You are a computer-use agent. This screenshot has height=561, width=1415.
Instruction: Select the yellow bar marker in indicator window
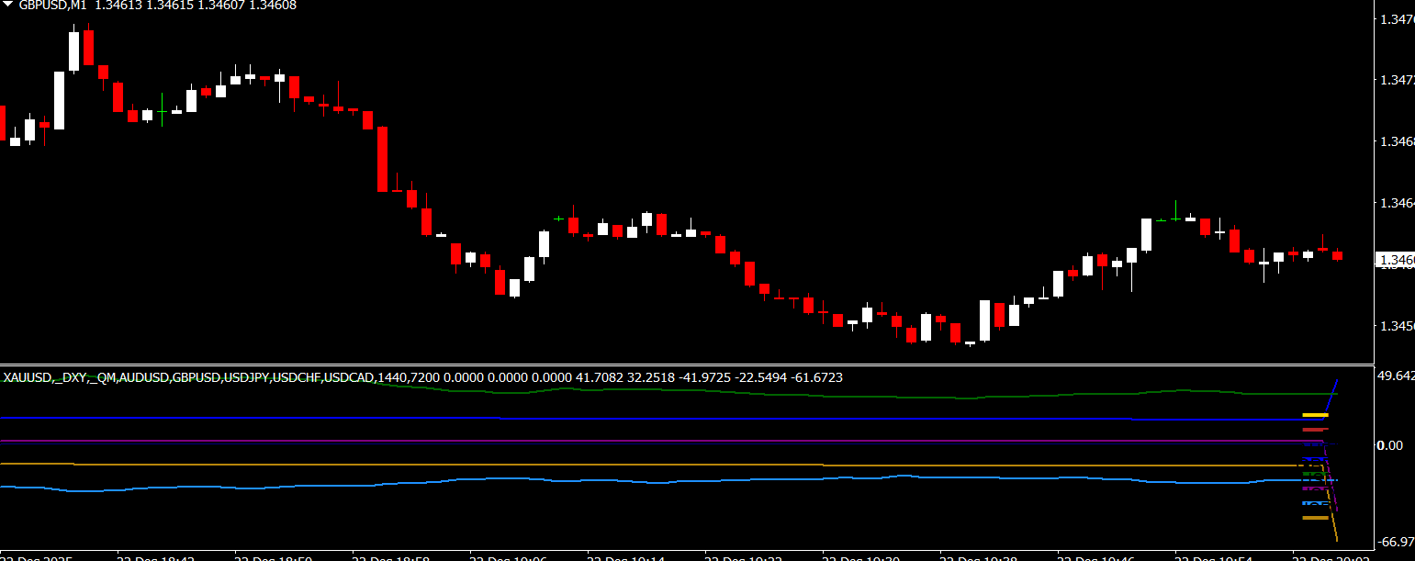1315,415
